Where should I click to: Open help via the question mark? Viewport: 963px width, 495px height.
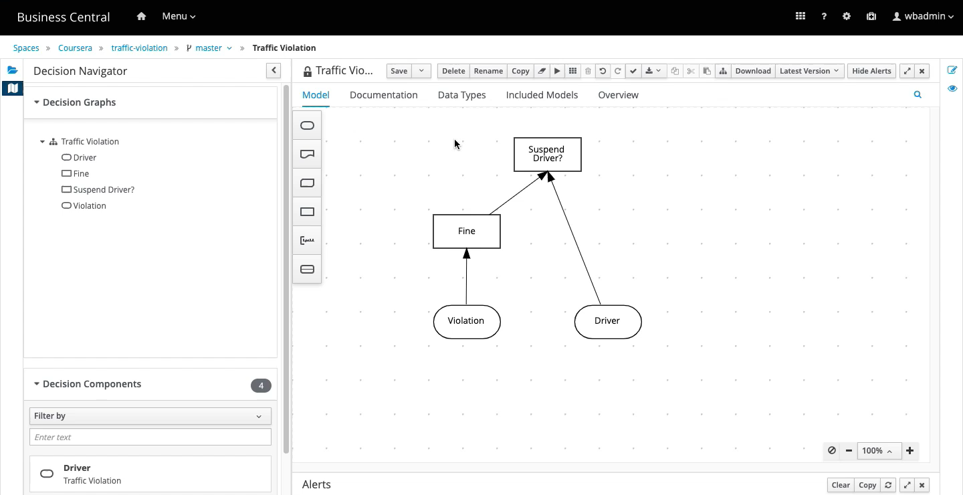tap(824, 17)
